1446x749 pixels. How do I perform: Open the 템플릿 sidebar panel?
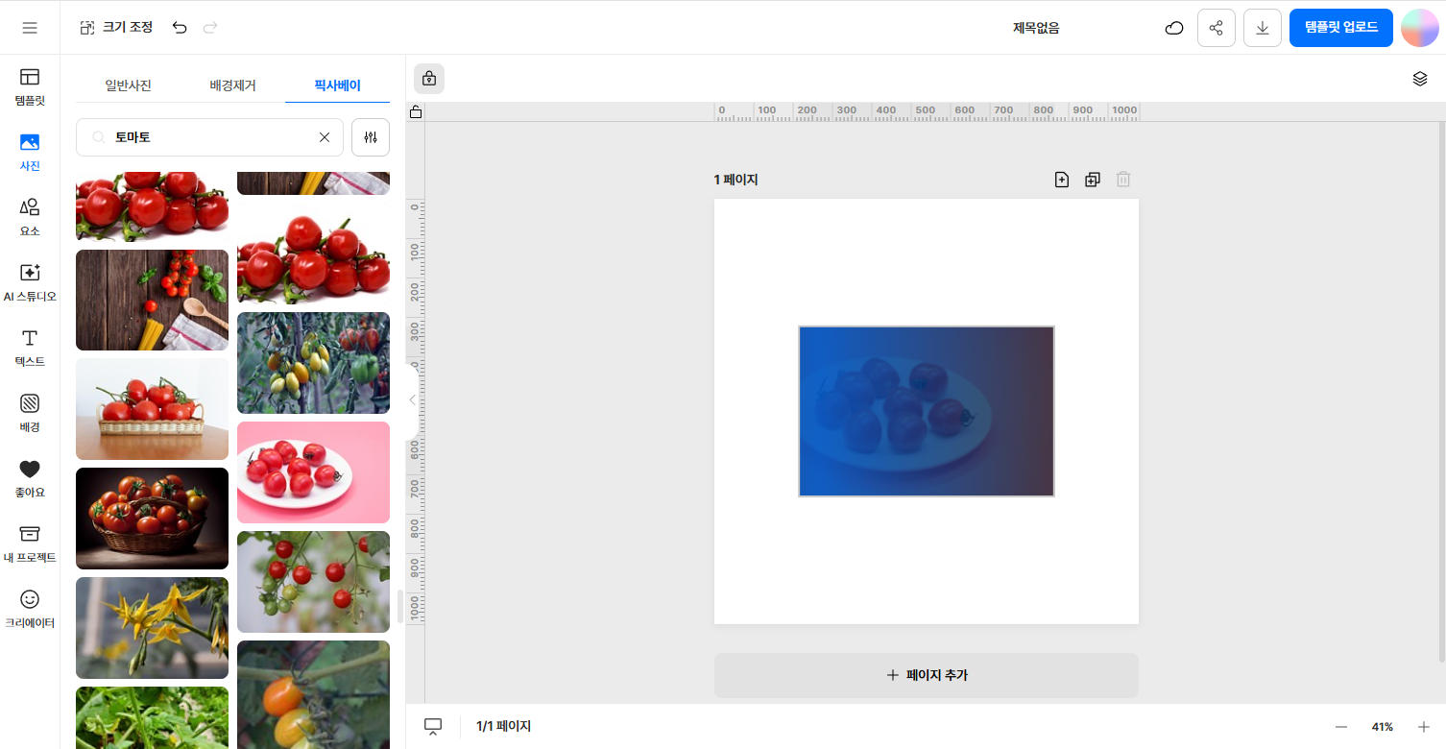click(x=30, y=86)
